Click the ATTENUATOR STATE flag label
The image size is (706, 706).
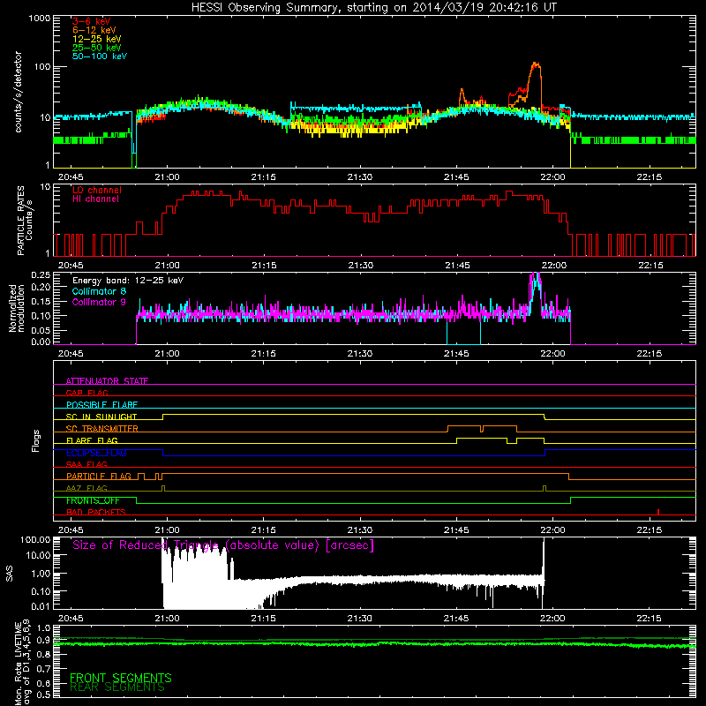107,381
